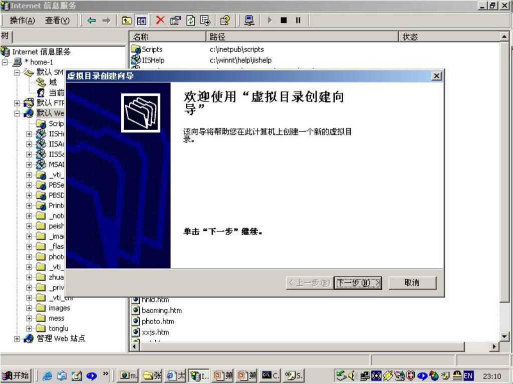Screen dimensions: 513x384
Task: Click the Stop item square icon
Action: (x=284, y=20)
